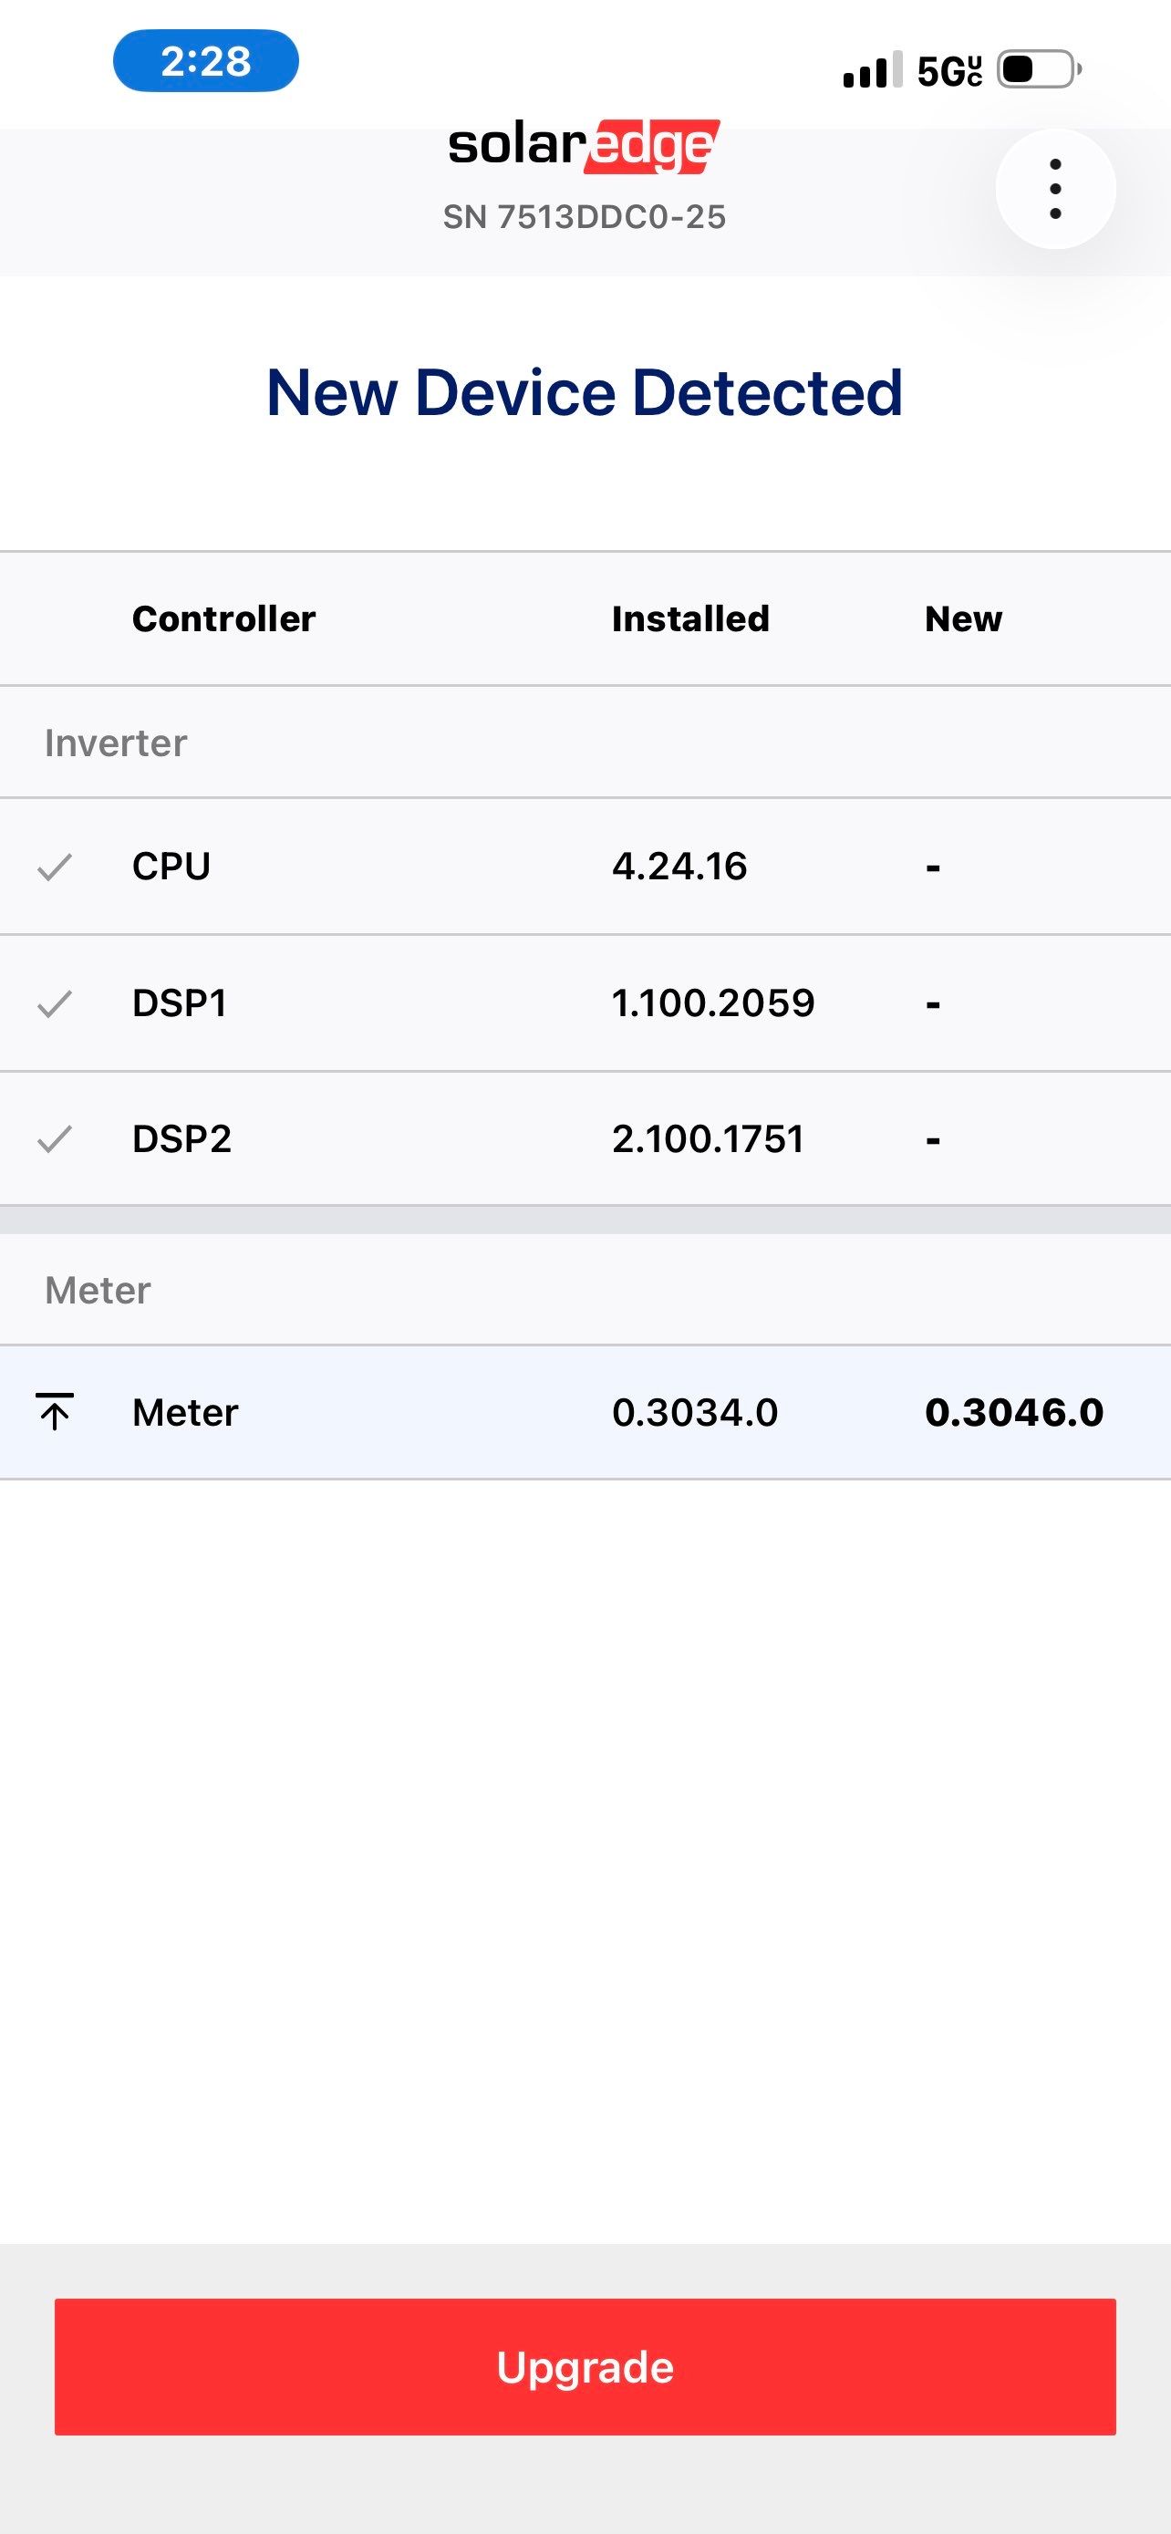Tap the checkmark icon next to DSP1
The height and width of the screenshot is (2534, 1171).
(55, 1003)
